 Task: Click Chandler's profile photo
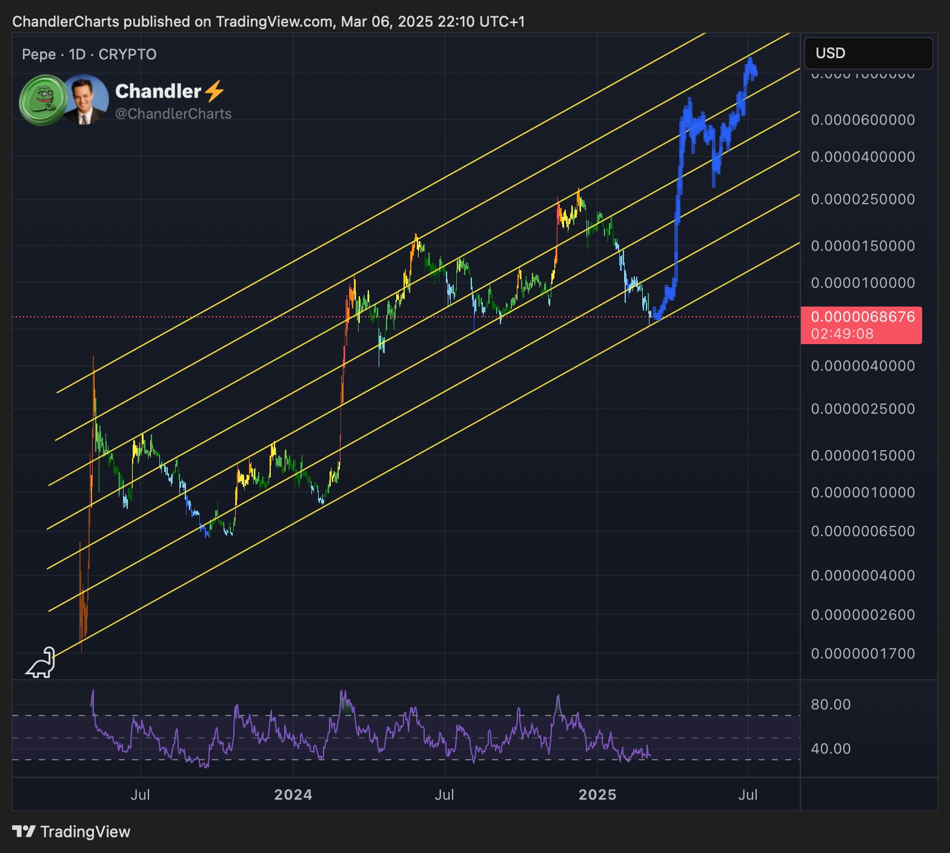(85, 99)
